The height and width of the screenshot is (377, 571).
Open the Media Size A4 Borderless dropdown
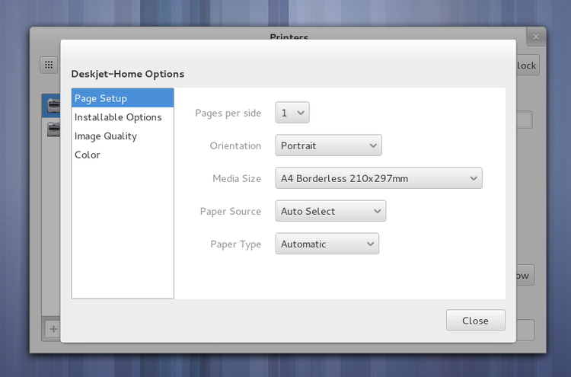coord(378,178)
